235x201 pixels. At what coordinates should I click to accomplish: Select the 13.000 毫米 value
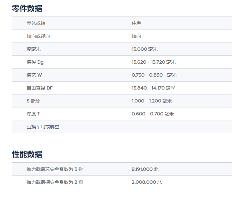coord(144,49)
